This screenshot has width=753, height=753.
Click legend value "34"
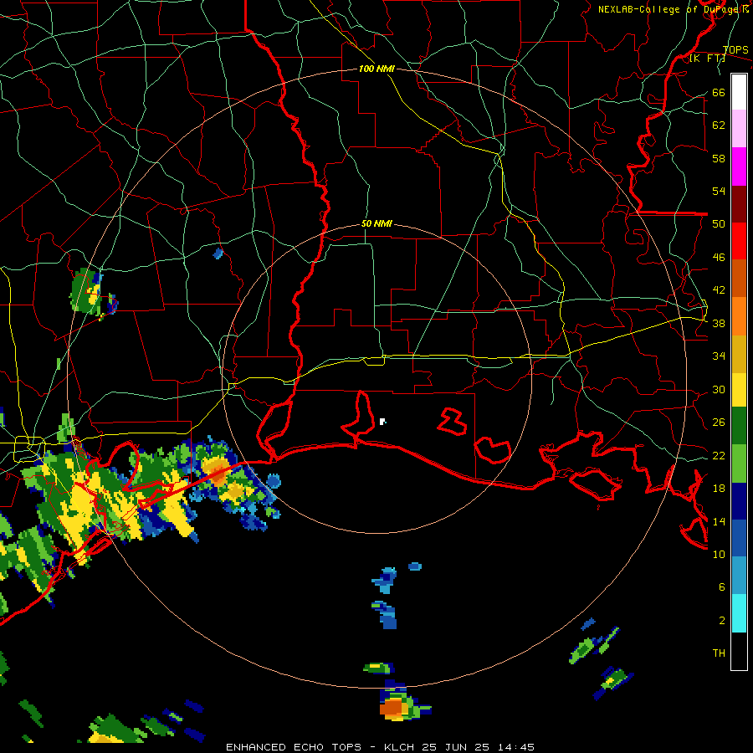click(719, 356)
